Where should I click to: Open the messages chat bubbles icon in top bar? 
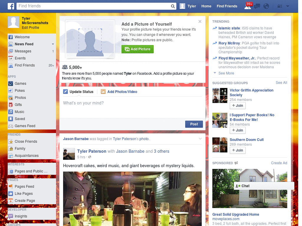257,6
